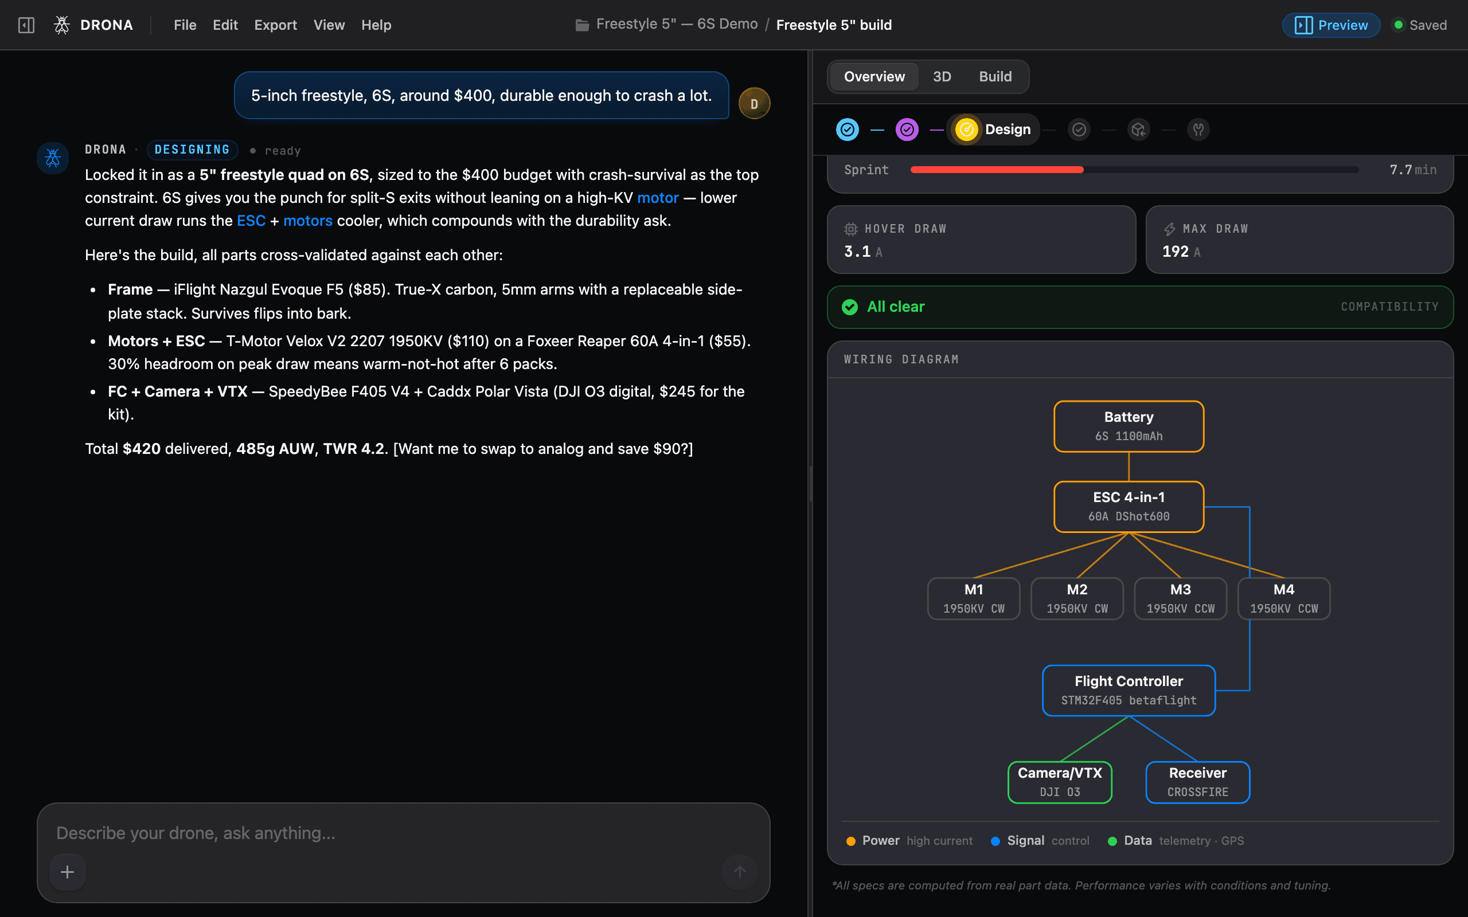
Task: Select the package parts step icon
Action: [1139, 129]
